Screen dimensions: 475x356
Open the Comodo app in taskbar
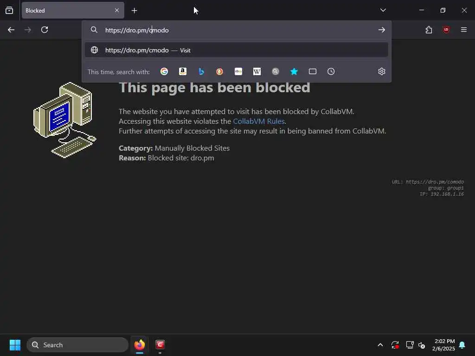tap(160, 345)
